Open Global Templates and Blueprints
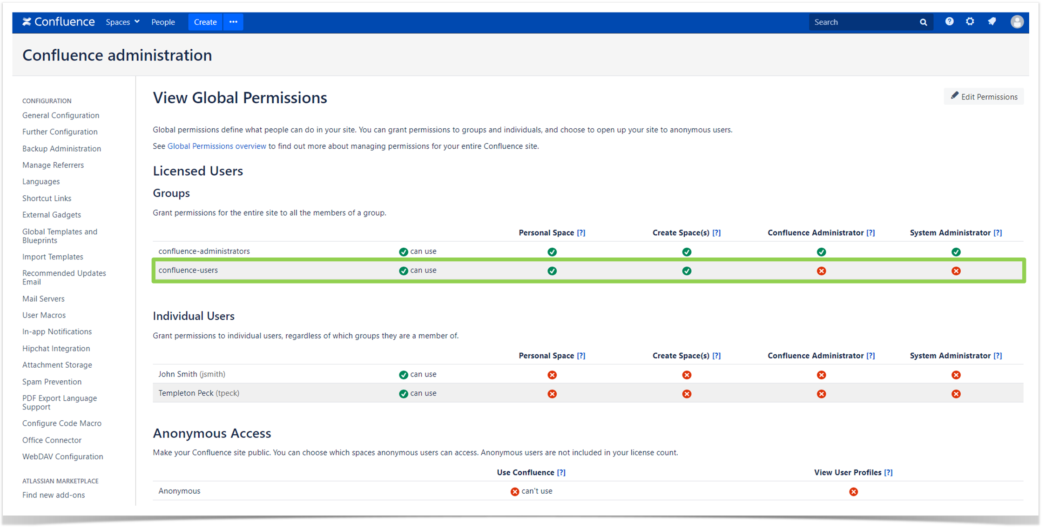Viewport: 1045px width, 529px height. point(60,236)
